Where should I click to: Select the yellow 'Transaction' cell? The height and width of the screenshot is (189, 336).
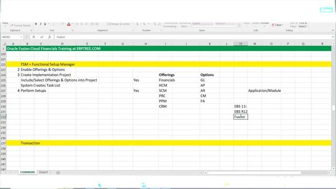[x=30, y=143]
